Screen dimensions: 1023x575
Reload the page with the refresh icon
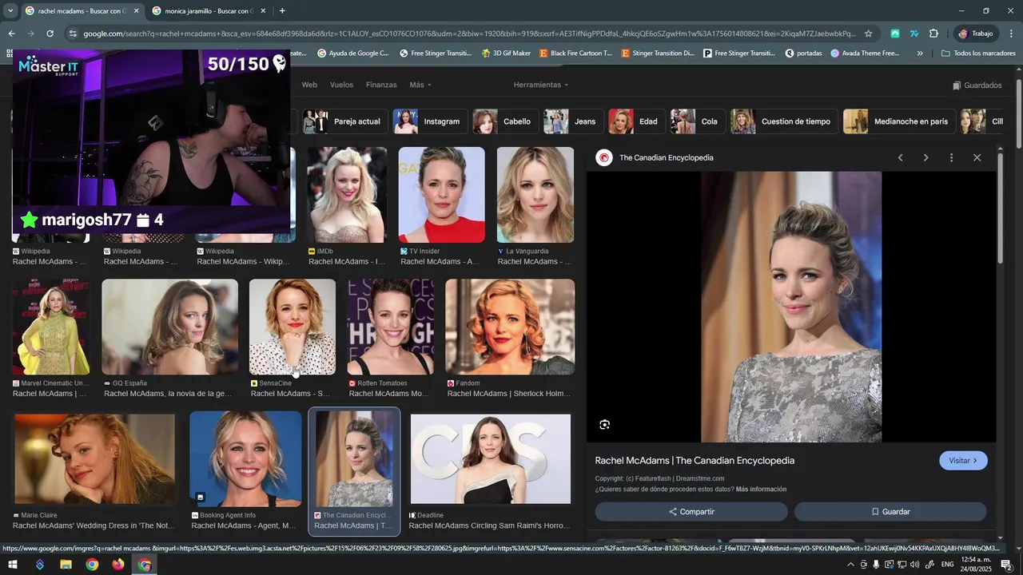click(x=50, y=34)
